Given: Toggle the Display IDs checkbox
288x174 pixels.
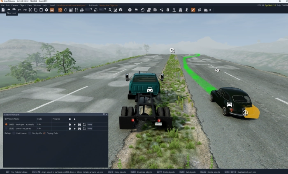Looking at the screenshot, I should pyautogui.click(x=29, y=133).
